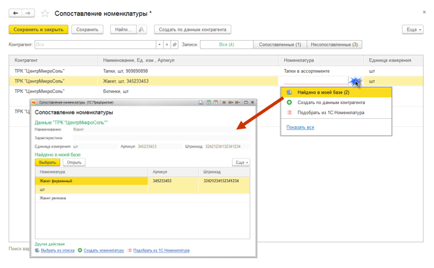The height and width of the screenshot is (268, 434).
Task: Choose Найдено в моей базе (2) menu item
Action: point(336,92)
